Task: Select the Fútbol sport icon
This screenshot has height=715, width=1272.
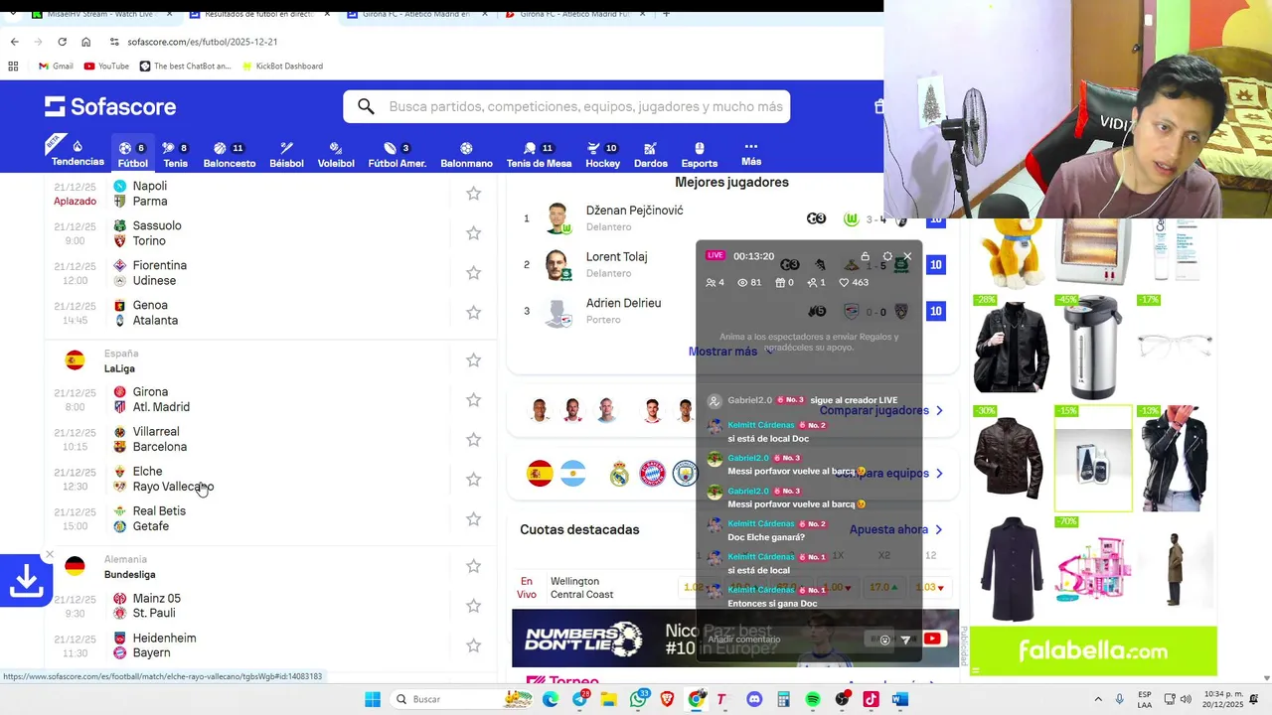Action: pos(125,148)
